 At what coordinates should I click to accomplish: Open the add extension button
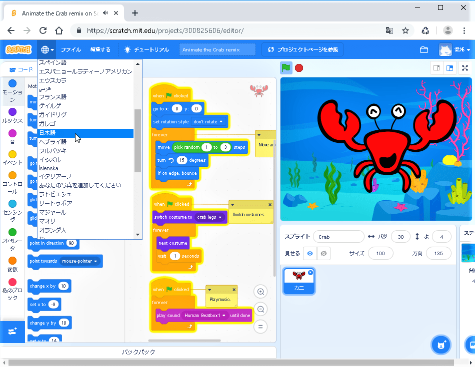point(12,331)
